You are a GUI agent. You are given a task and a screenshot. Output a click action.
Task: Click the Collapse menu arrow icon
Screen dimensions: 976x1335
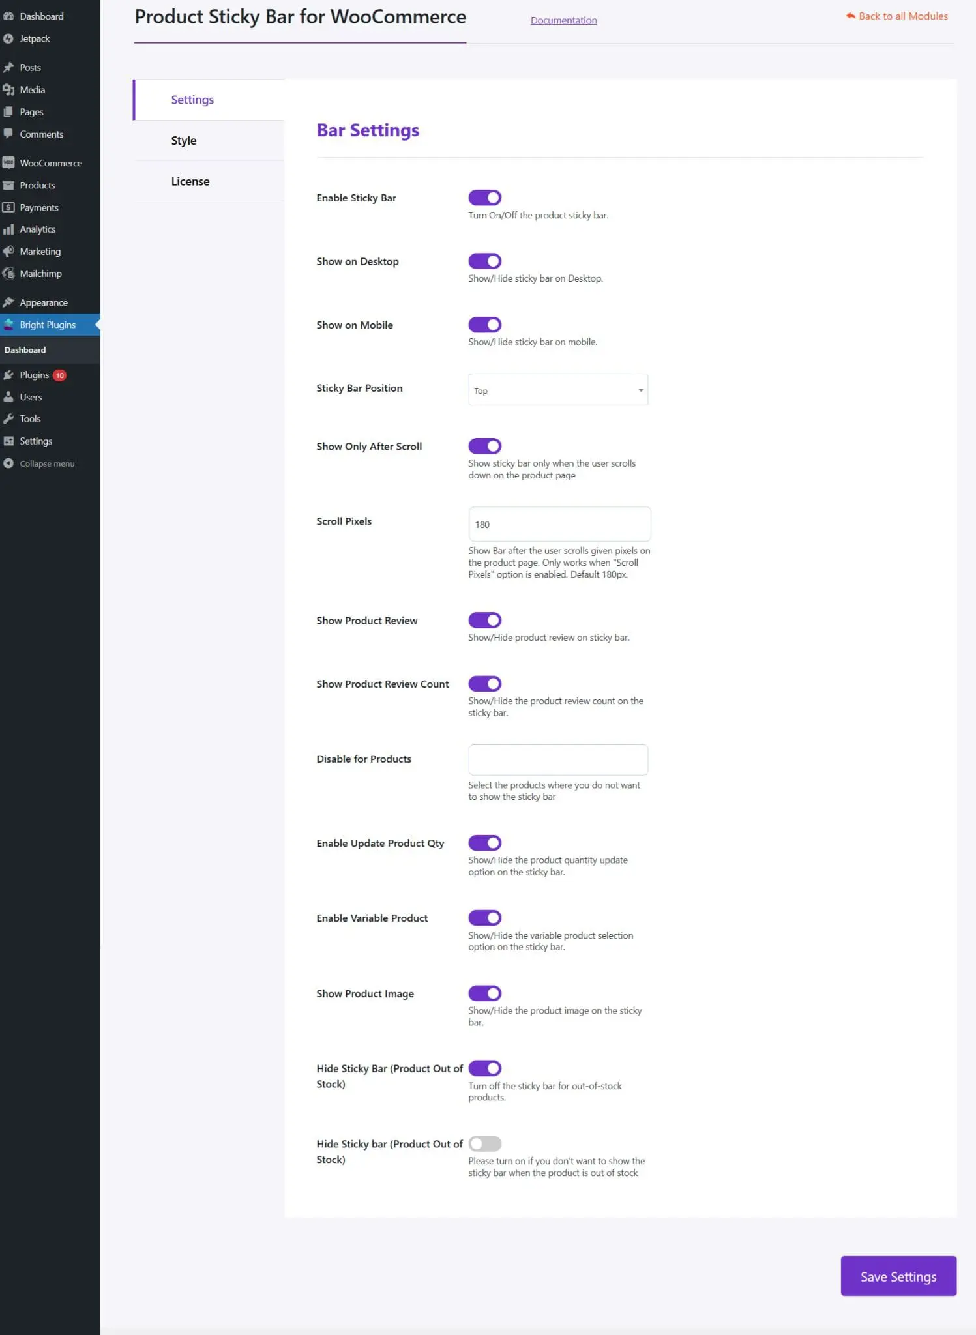coord(8,463)
